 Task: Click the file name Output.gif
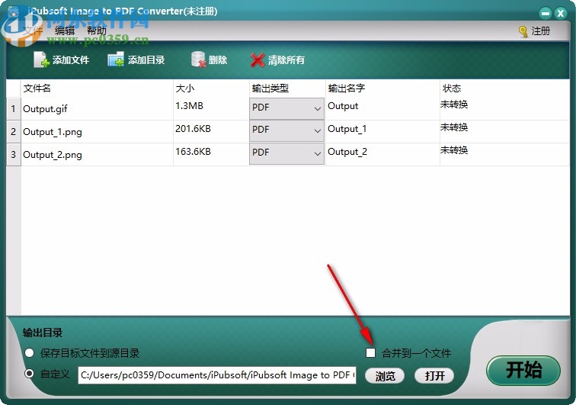pos(45,109)
